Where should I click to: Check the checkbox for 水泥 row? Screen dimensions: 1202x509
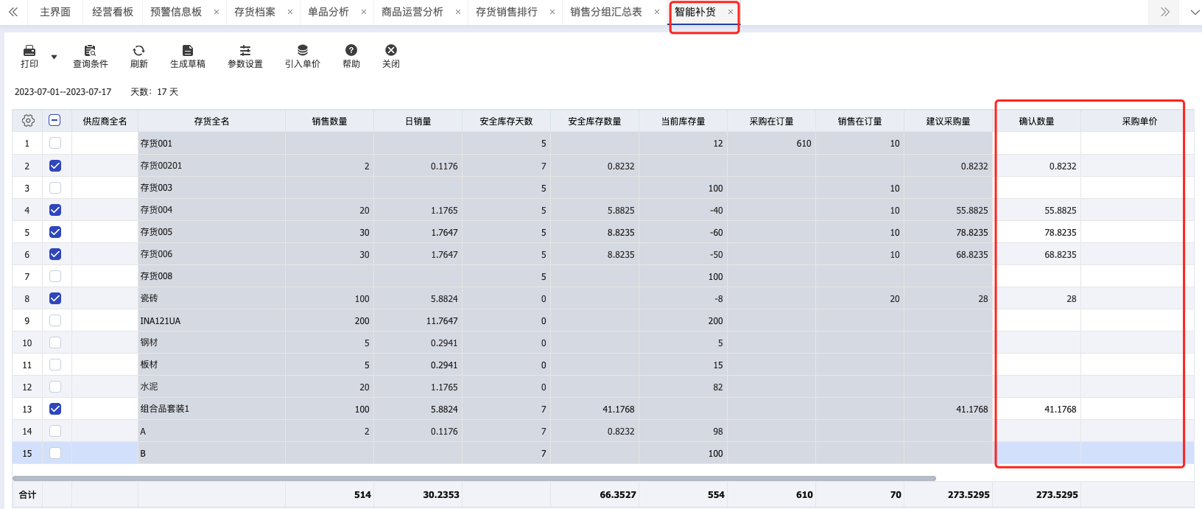tap(55, 387)
